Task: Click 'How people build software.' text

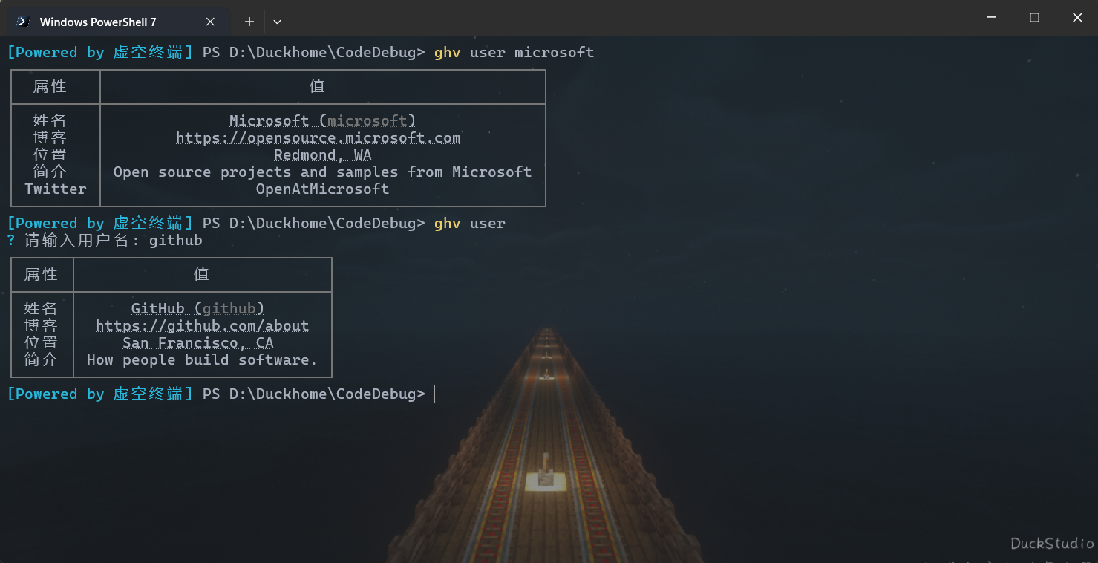Action: click(202, 359)
